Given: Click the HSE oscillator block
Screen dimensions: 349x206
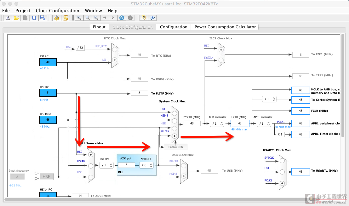Looking at the screenshot, I should tap(47, 177).
